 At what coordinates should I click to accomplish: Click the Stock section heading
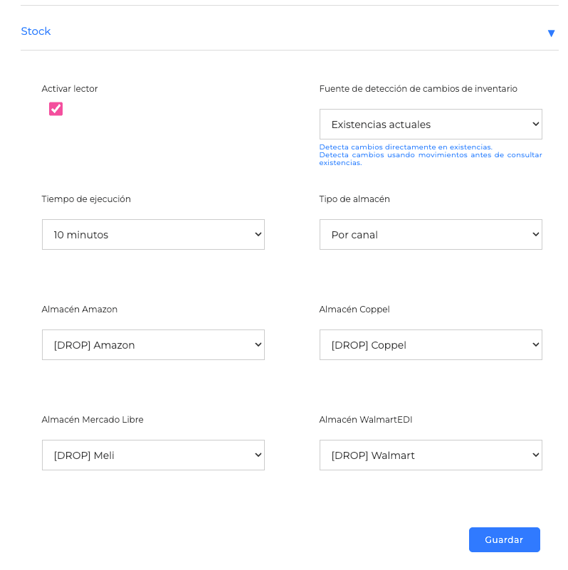(x=36, y=31)
